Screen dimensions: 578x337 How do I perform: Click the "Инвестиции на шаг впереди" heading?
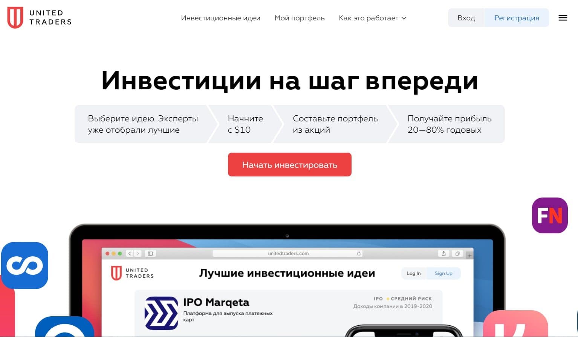click(x=289, y=80)
